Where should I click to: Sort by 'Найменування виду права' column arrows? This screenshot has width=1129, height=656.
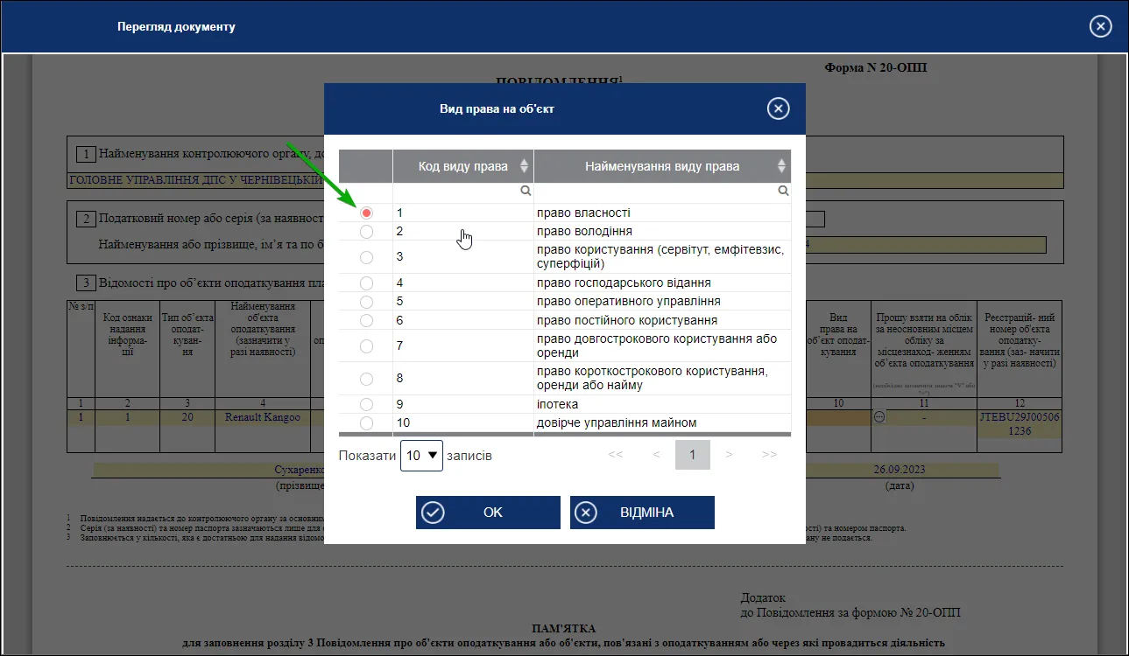coord(781,166)
